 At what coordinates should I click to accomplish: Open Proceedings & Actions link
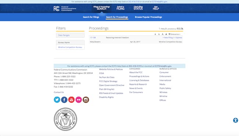click(139, 76)
